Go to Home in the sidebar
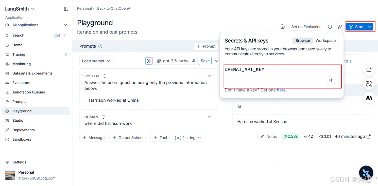 pos(36,45)
